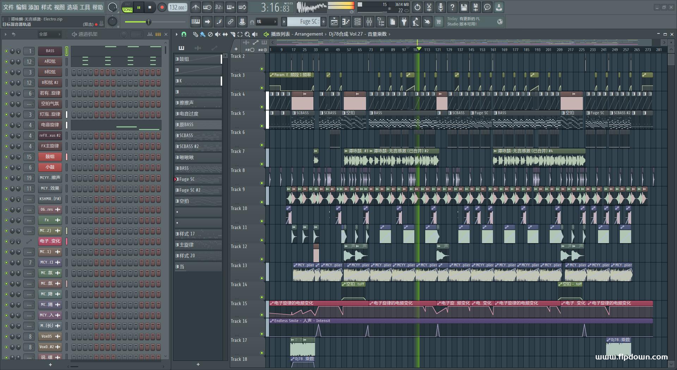Render audio file export icon

point(476,7)
